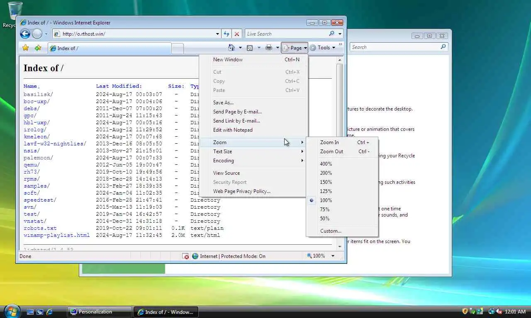The width and height of the screenshot is (531, 318).
Task: Select Web Page Privacy Policy...
Action: pos(253,191)
